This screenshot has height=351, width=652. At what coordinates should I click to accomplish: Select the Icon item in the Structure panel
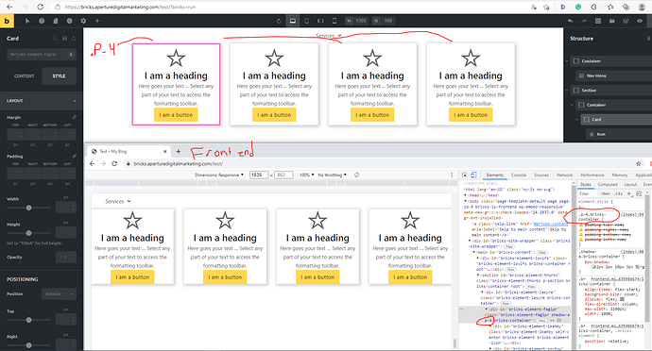click(x=618, y=134)
